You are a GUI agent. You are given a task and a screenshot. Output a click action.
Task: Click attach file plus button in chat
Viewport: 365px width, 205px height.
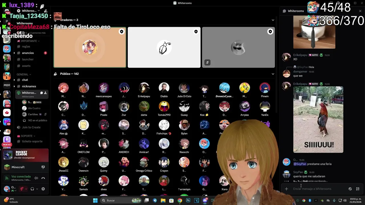pos(286,189)
